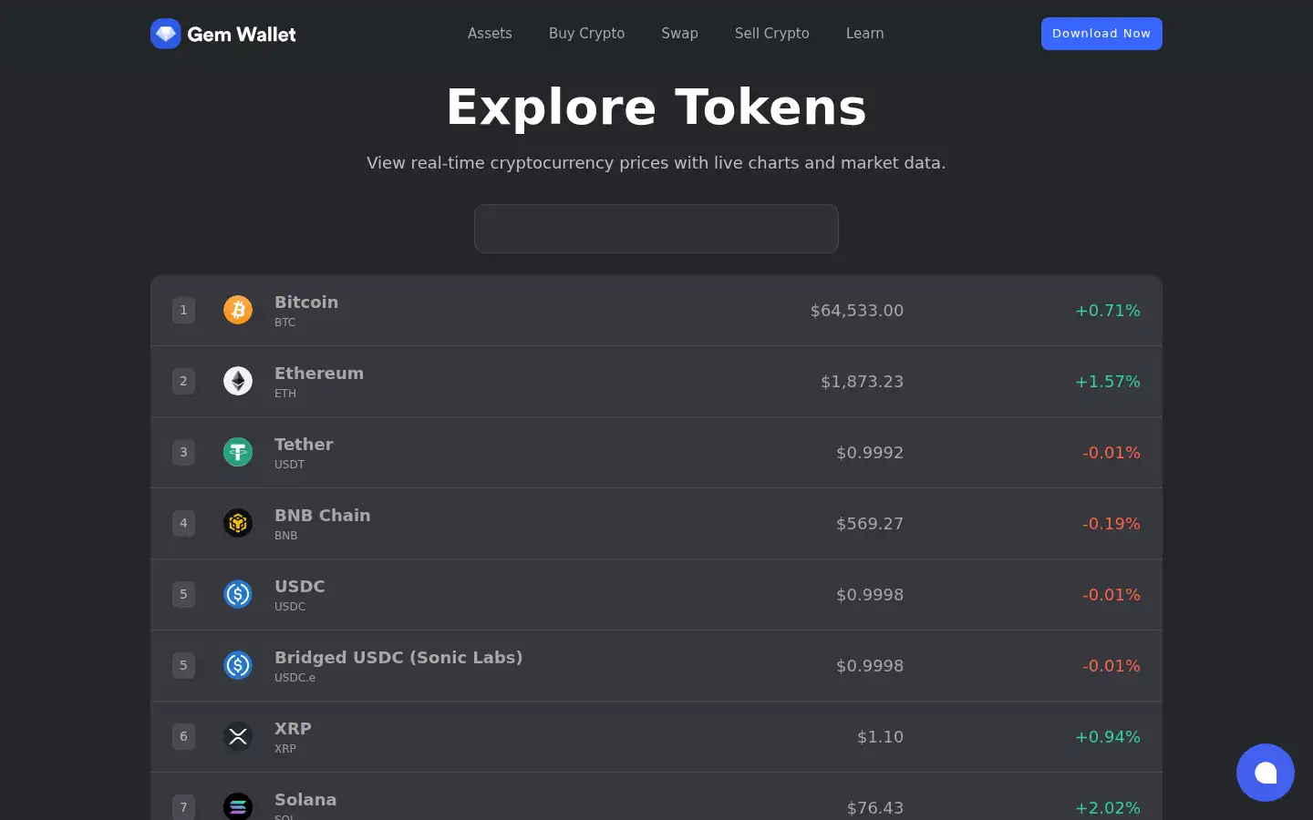Click rank badge 6 beside XRP
Viewport: 1313px width, 820px height.
[183, 736]
